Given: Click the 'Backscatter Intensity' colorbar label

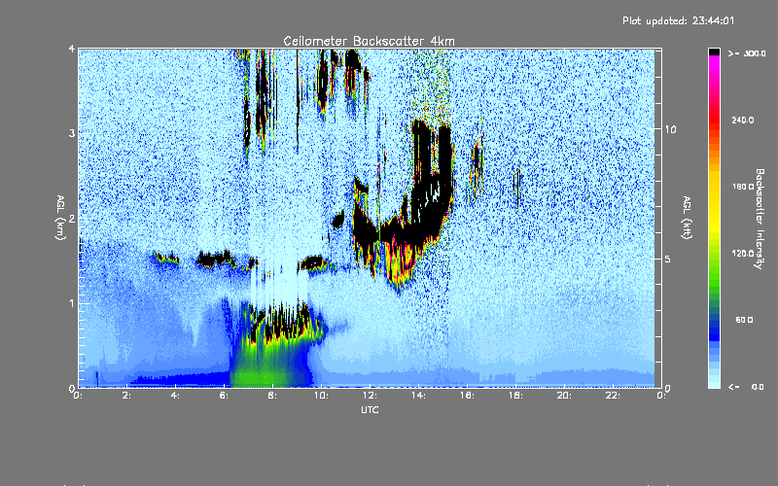Looking at the screenshot, I should pyautogui.click(x=760, y=219).
